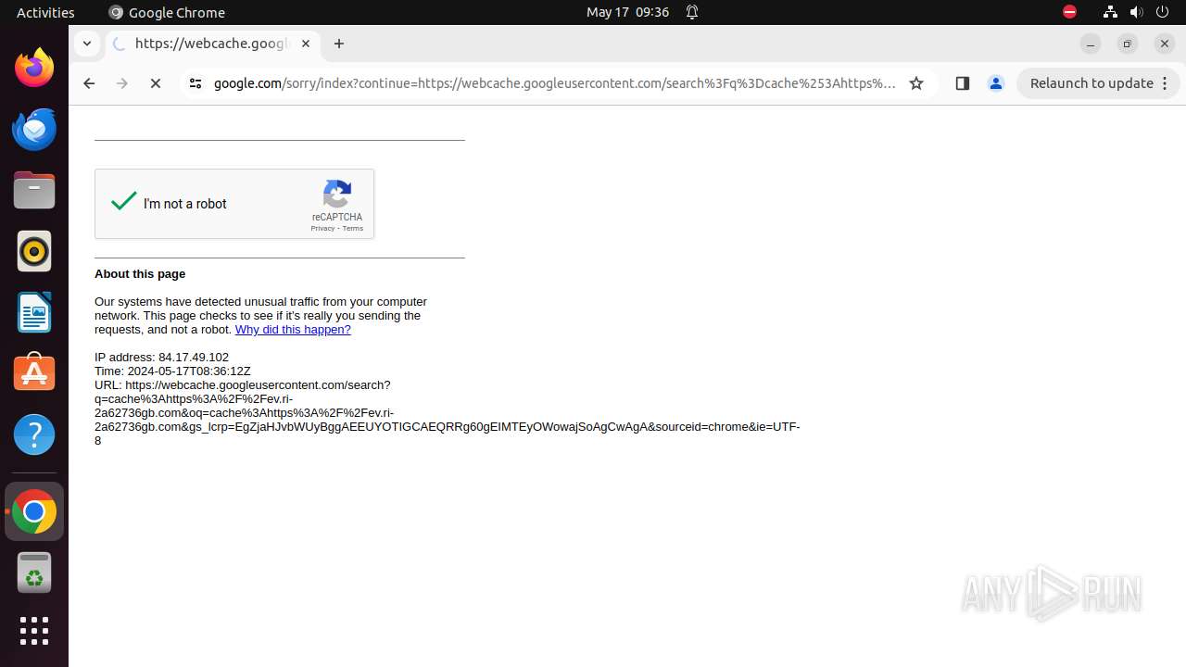Open a new tab
Viewport: 1186px width, 667px height.
[339, 44]
